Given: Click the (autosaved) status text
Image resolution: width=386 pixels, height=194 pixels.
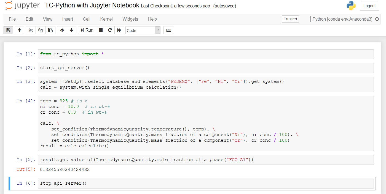Looking at the screenshot, I should (x=224, y=6).
